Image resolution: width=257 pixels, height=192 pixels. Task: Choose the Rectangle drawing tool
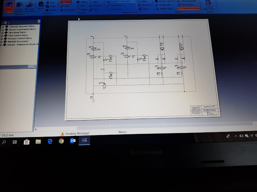(x=67, y=10)
